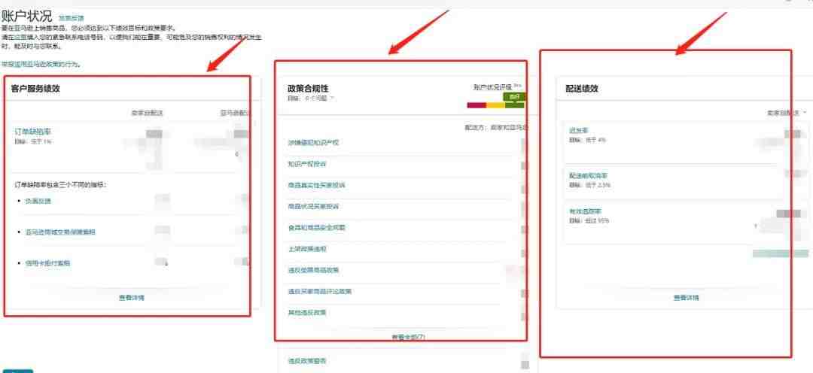Open 商品真实性买家投诉 policy item
The height and width of the screenshot is (373, 813).
317,185
